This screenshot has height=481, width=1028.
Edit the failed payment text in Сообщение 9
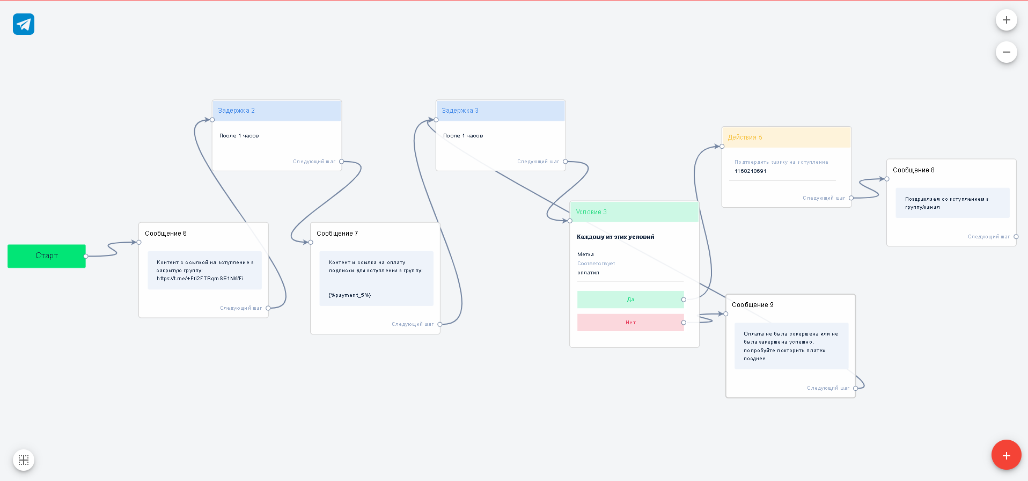point(791,346)
